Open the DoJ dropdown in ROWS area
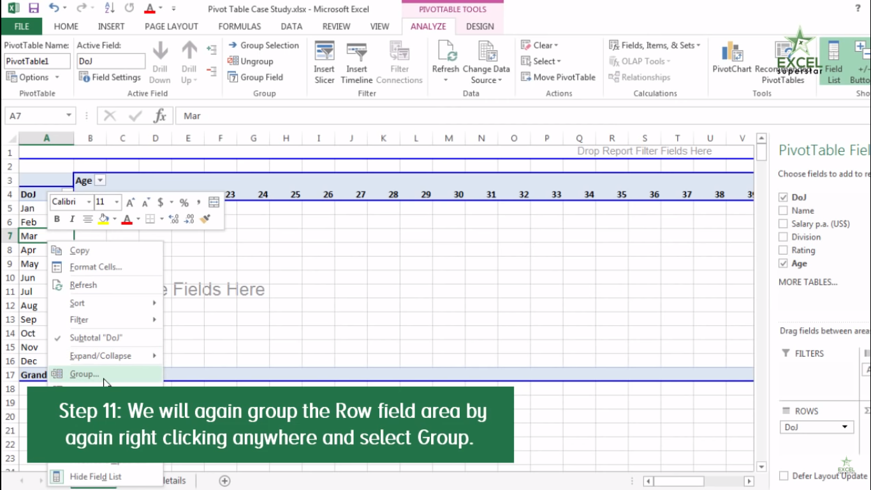 coord(845,427)
